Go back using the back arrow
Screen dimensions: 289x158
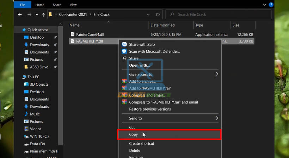tap(19, 15)
